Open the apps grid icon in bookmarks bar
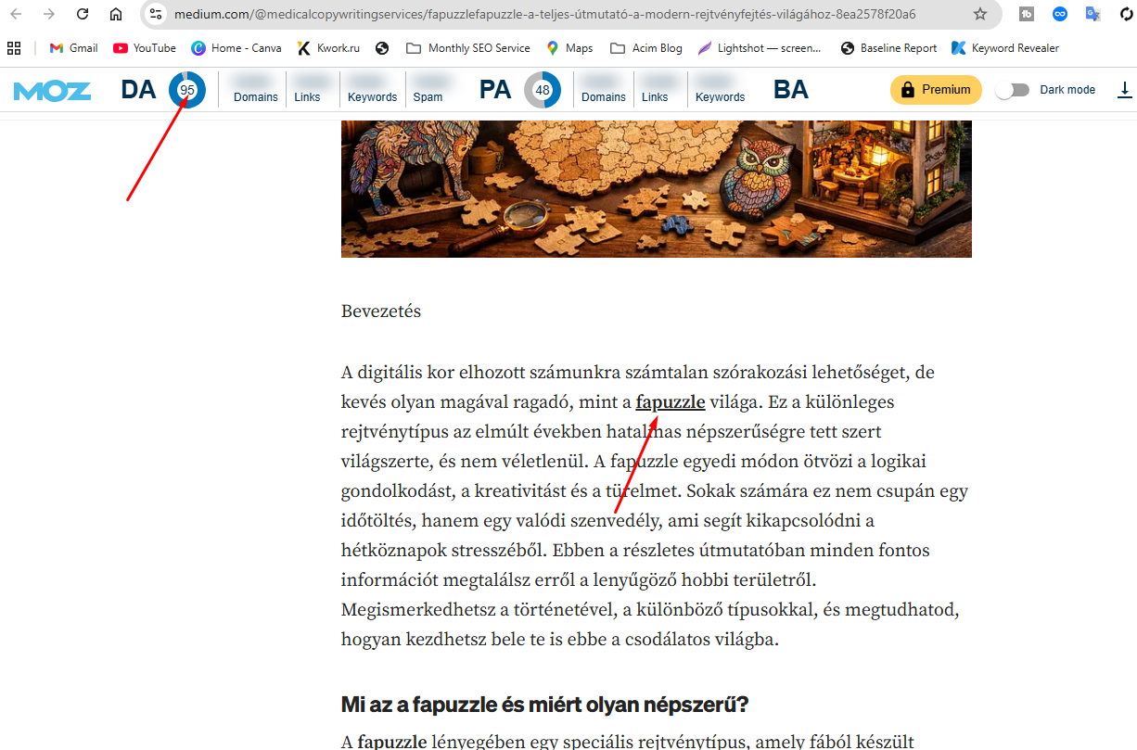1137x750 pixels. point(14,48)
